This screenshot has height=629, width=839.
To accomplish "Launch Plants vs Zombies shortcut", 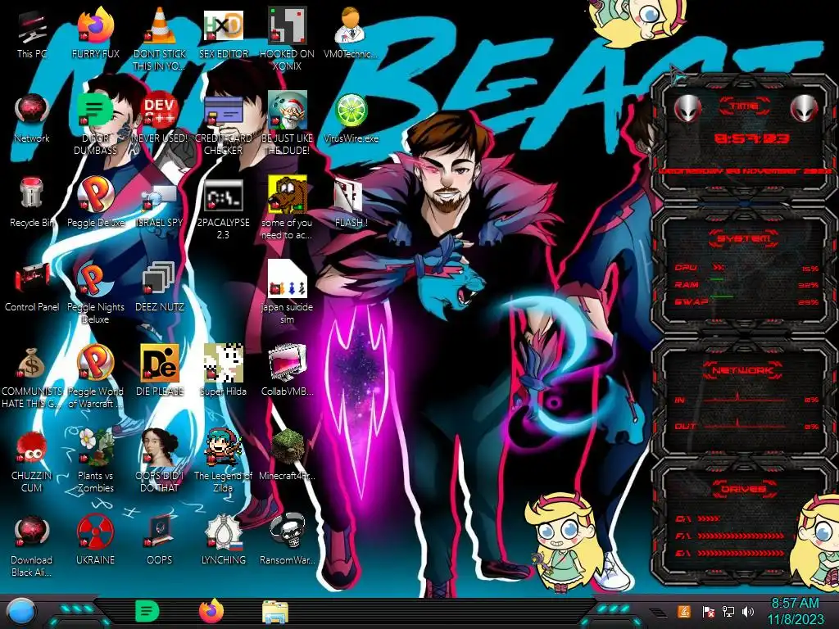I will tap(95, 462).
